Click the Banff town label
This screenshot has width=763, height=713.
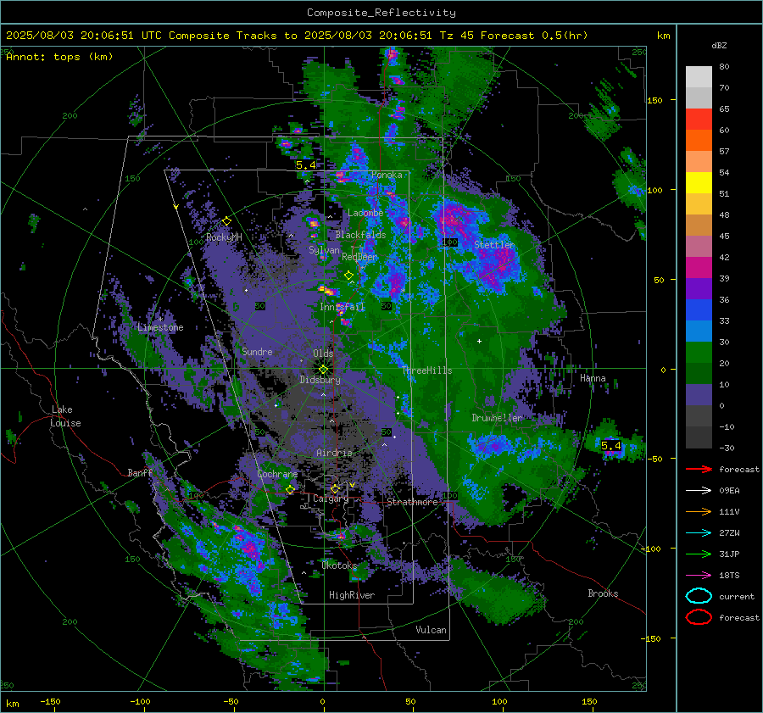[140, 472]
